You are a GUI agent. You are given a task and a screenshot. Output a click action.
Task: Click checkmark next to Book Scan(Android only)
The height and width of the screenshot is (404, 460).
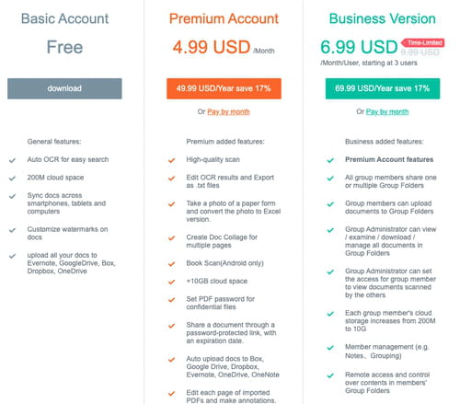171,264
